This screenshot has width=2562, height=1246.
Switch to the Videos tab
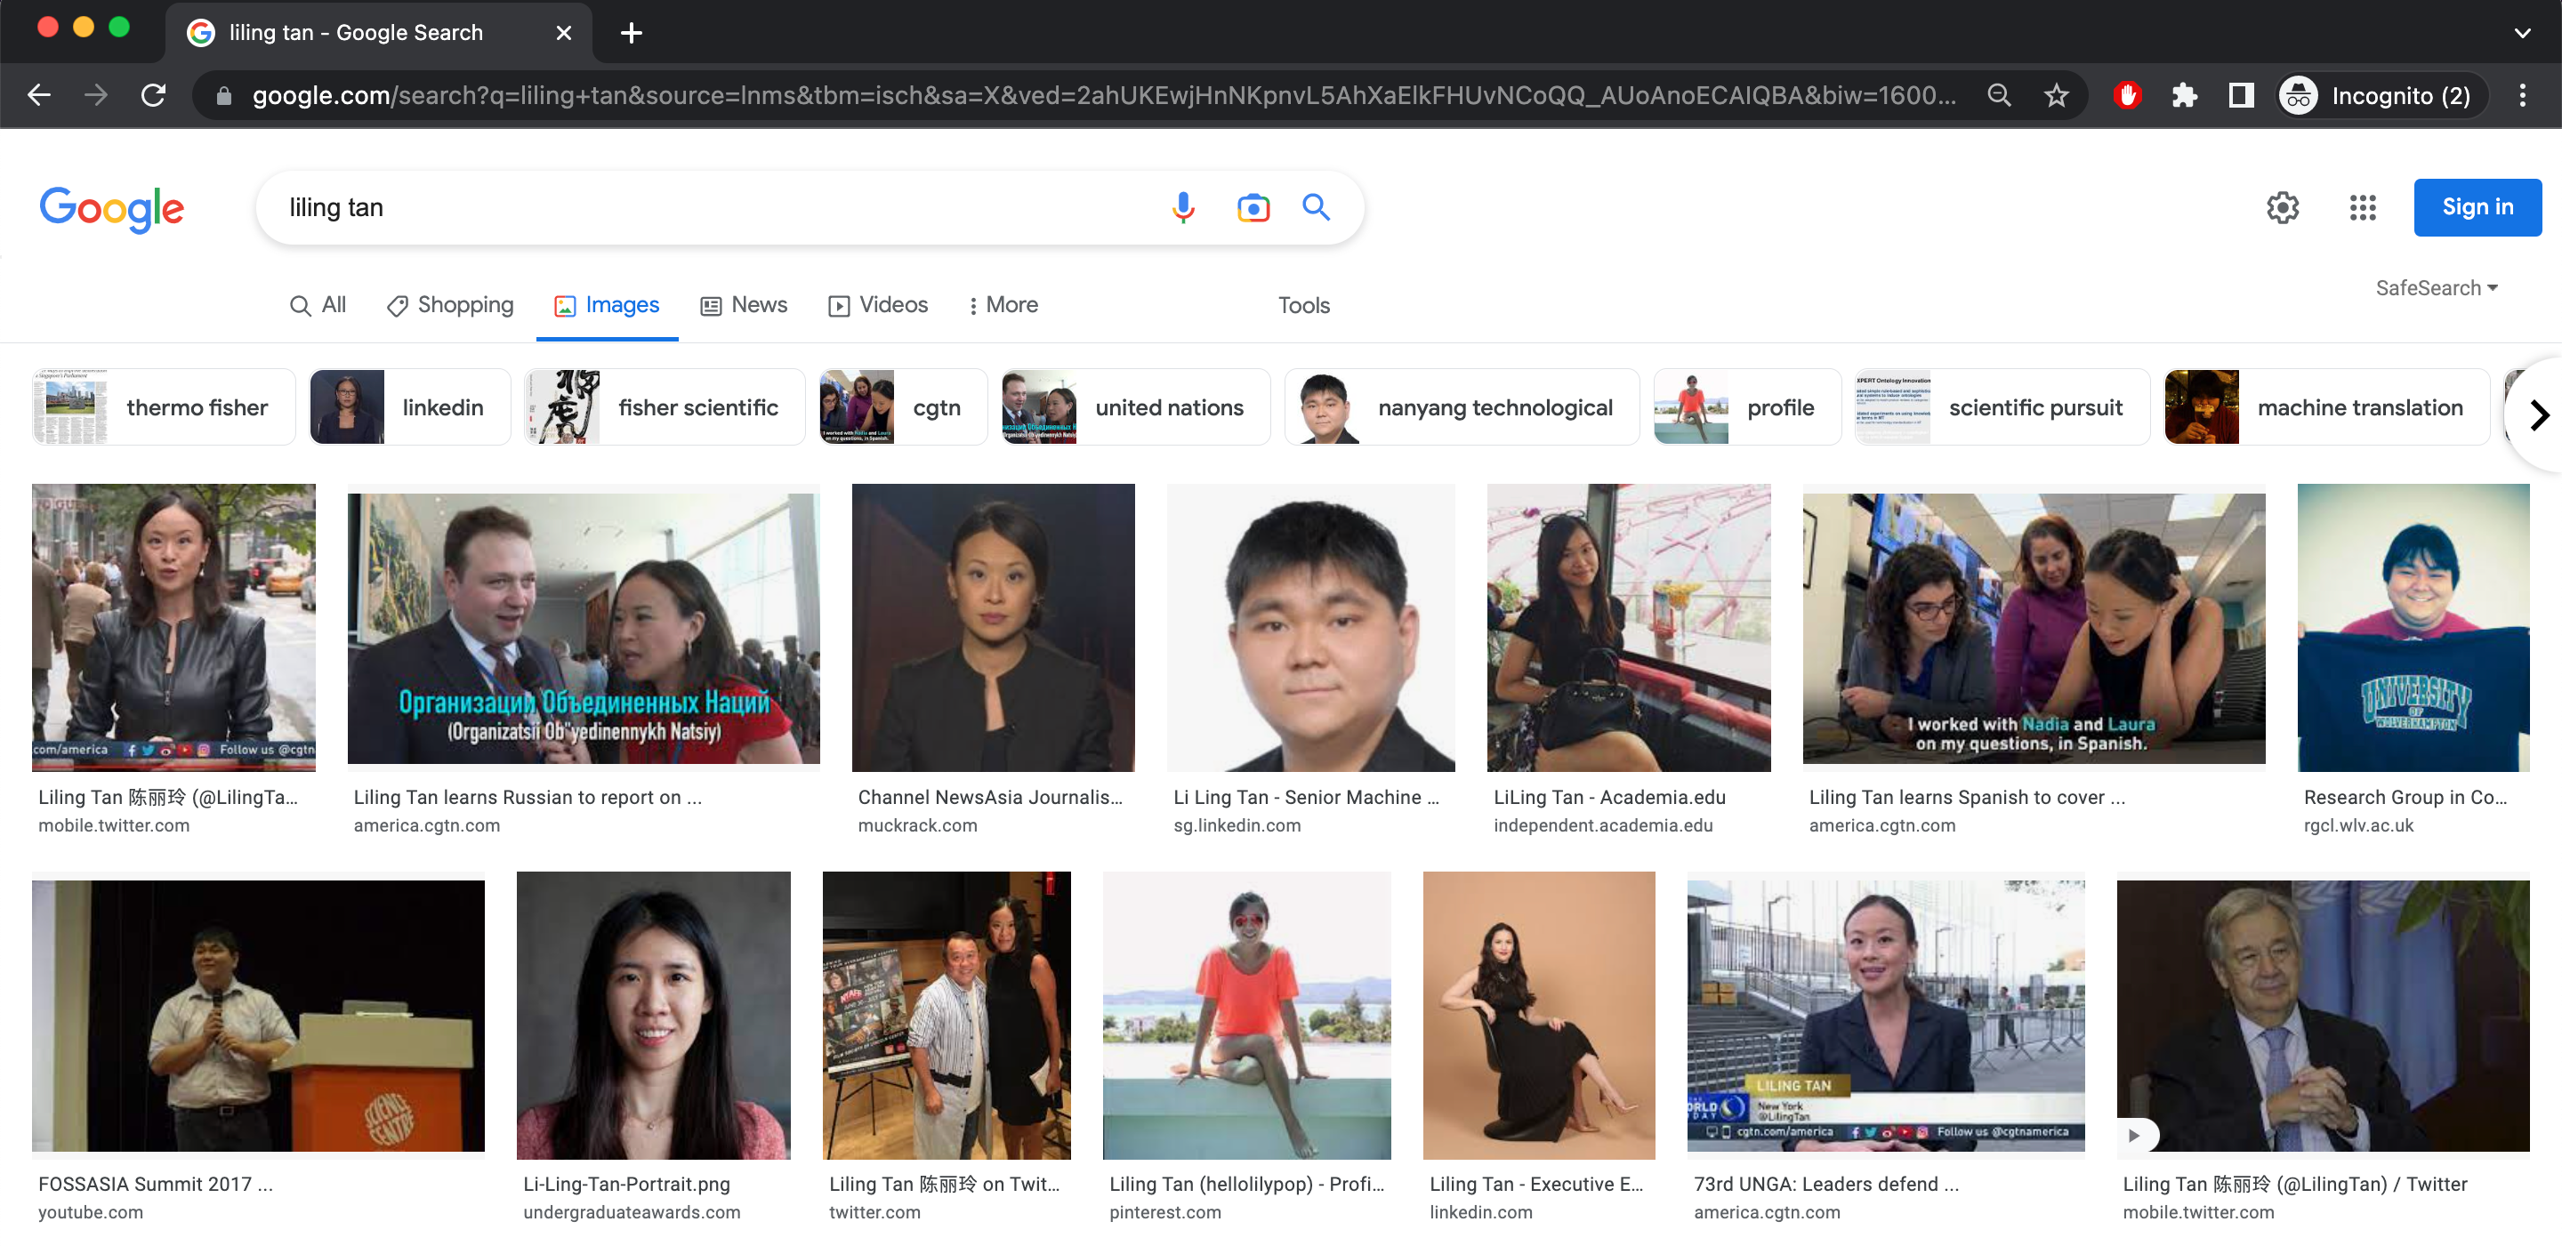click(878, 304)
